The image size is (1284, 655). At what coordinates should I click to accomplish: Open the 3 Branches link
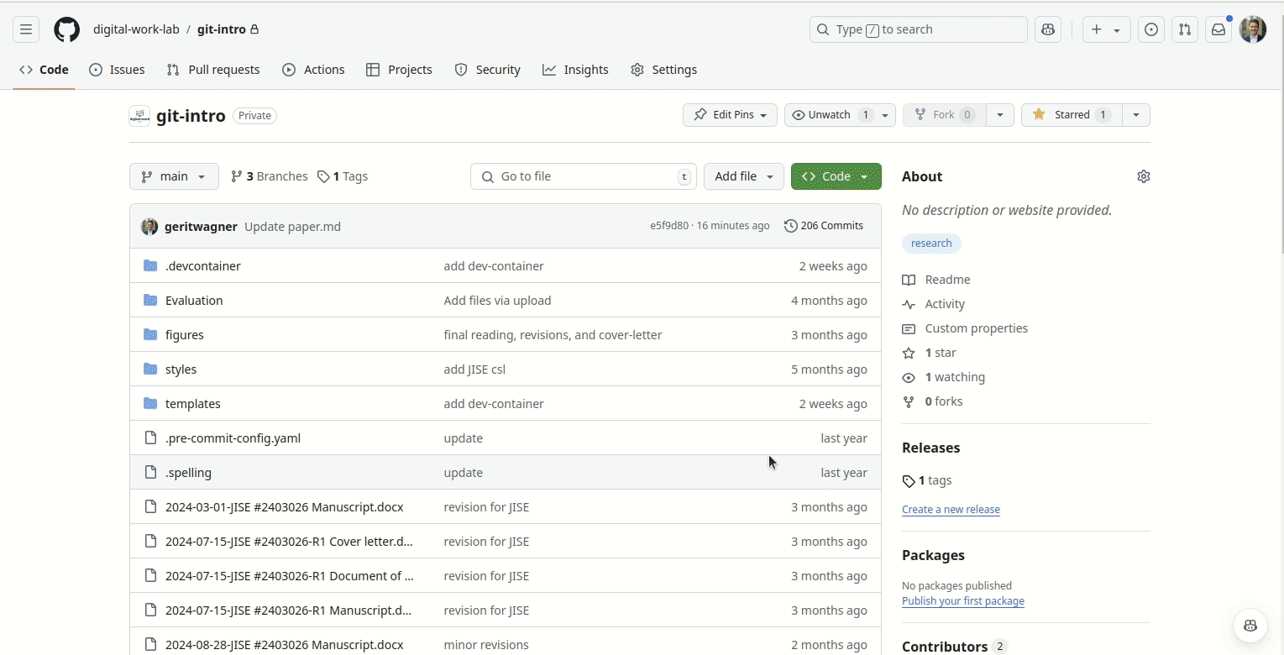click(x=270, y=176)
